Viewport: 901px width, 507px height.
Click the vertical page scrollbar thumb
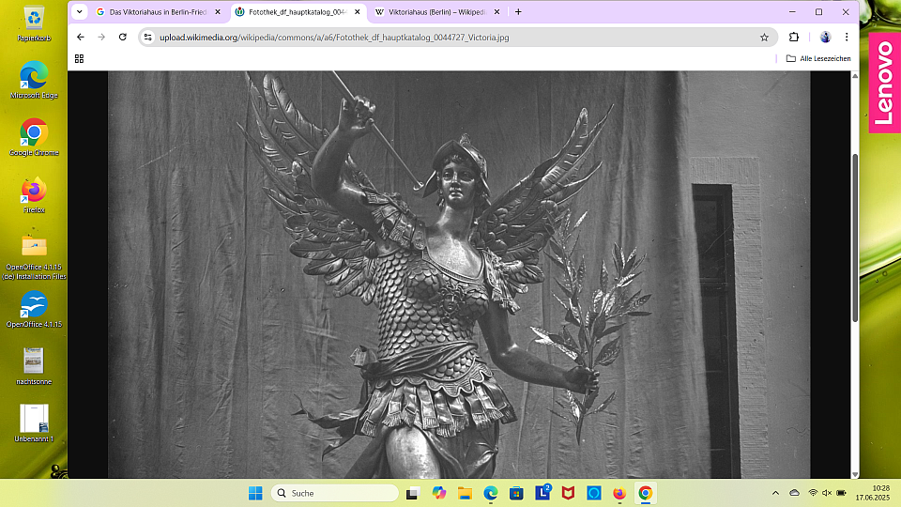pos(855,238)
